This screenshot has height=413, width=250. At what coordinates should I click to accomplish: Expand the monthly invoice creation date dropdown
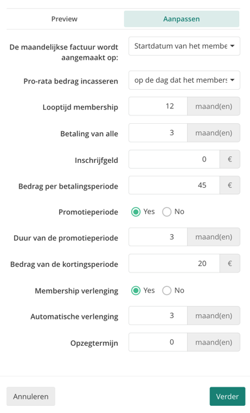[184, 46]
